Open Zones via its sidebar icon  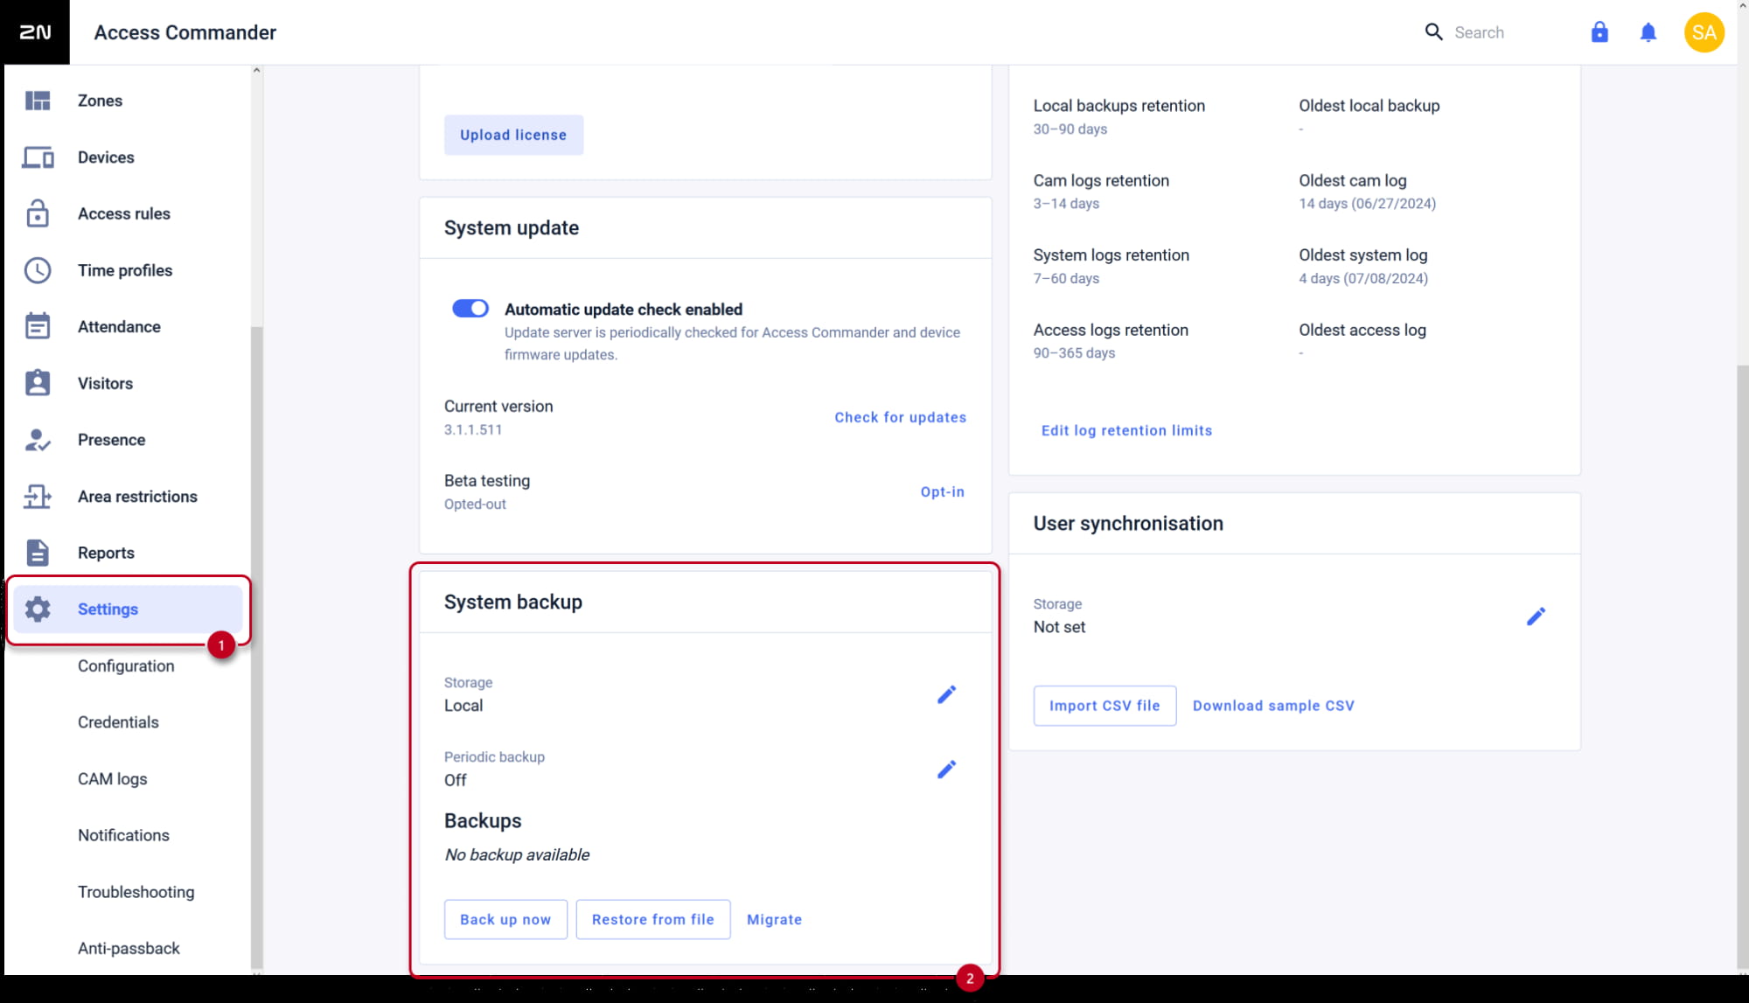click(38, 101)
